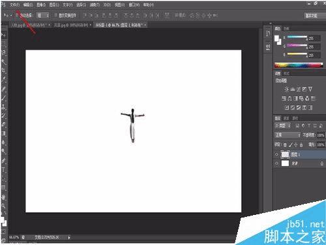This screenshot has height=245, width=326.
Task: Hide the 背景 layer
Action: pyautogui.click(x=276, y=163)
